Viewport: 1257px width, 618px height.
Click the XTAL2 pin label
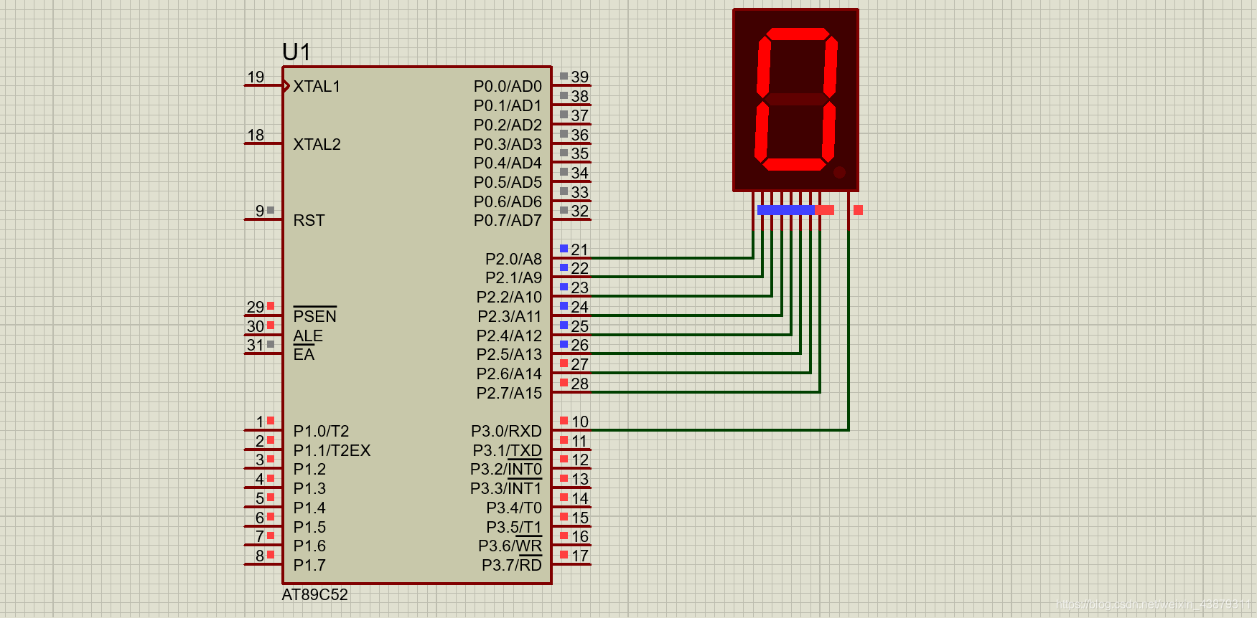(317, 144)
